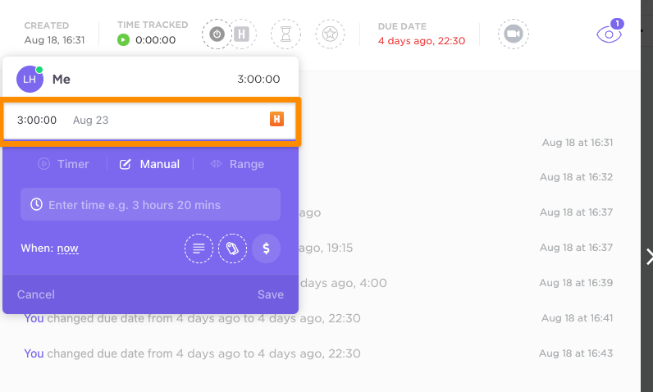Add tags using the tag icon
The height and width of the screenshot is (392, 653).
click(x=232, y=248)
